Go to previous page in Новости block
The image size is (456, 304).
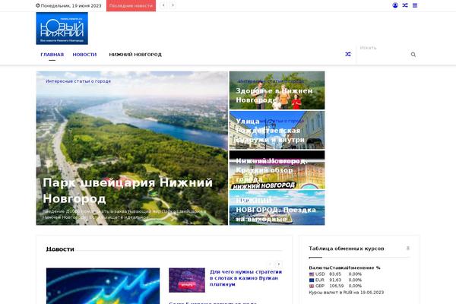(270, 264)
